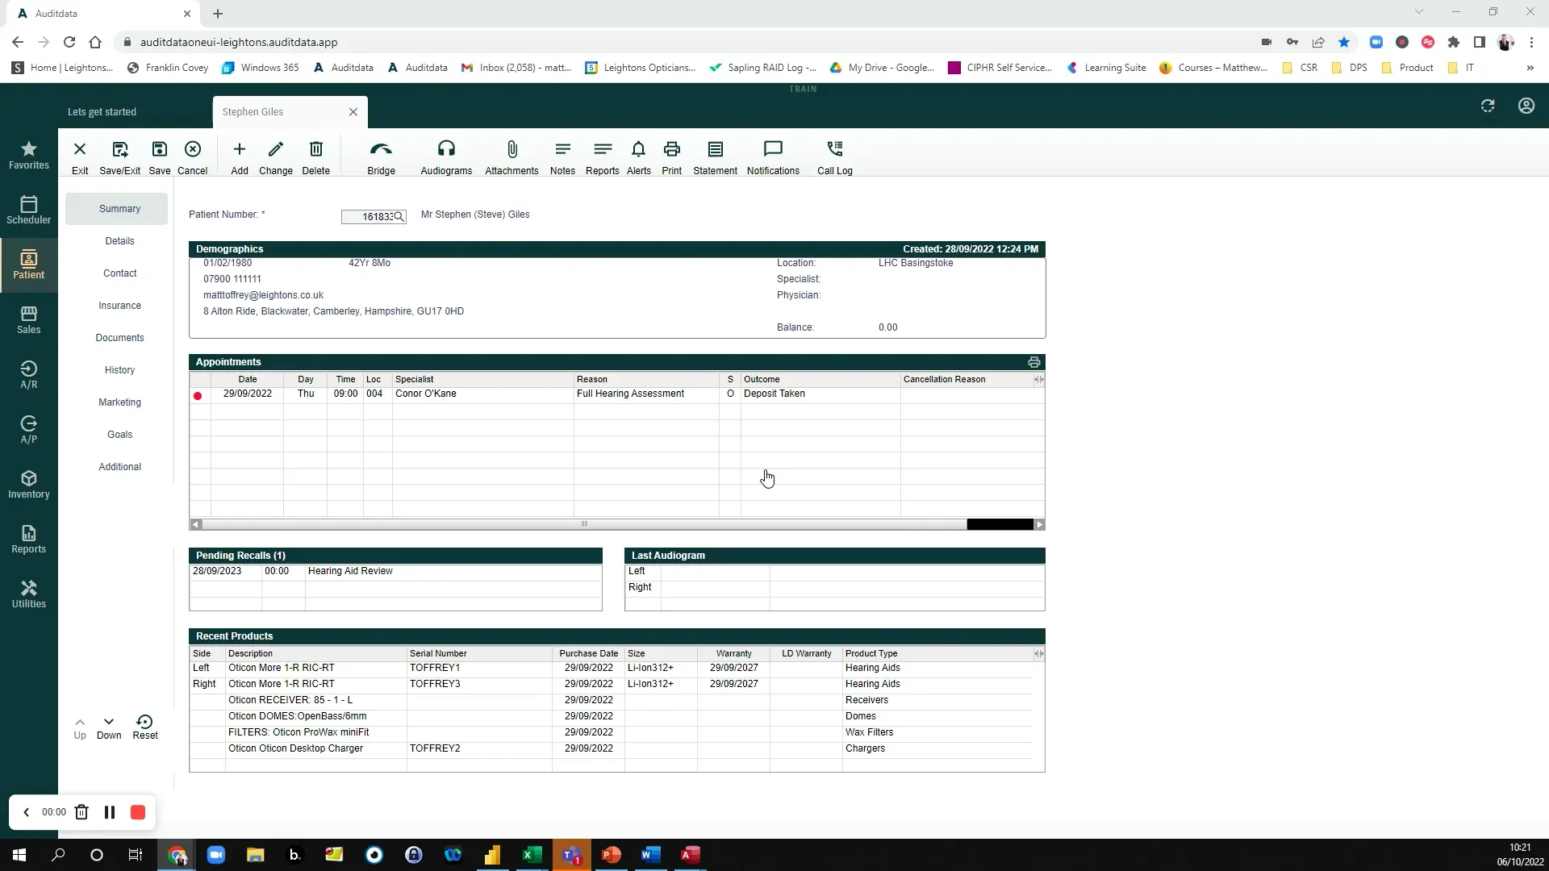Open Chrome's tab search dropdown
Viewport: 1549px width, 871px height.
click(1417, 11)
